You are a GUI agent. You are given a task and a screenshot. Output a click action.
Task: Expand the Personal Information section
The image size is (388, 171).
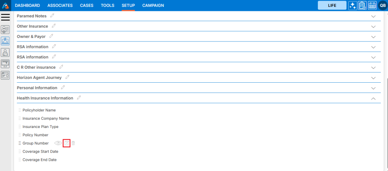pos(373,88)
